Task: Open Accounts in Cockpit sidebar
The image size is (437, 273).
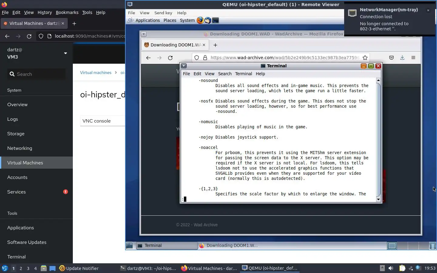Action: tap(36, 177)
